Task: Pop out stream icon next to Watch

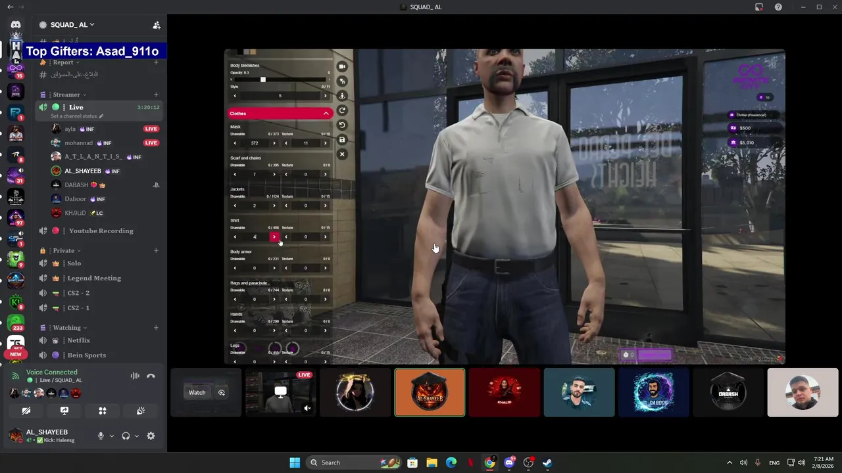Action: click(x=222, y=392)
